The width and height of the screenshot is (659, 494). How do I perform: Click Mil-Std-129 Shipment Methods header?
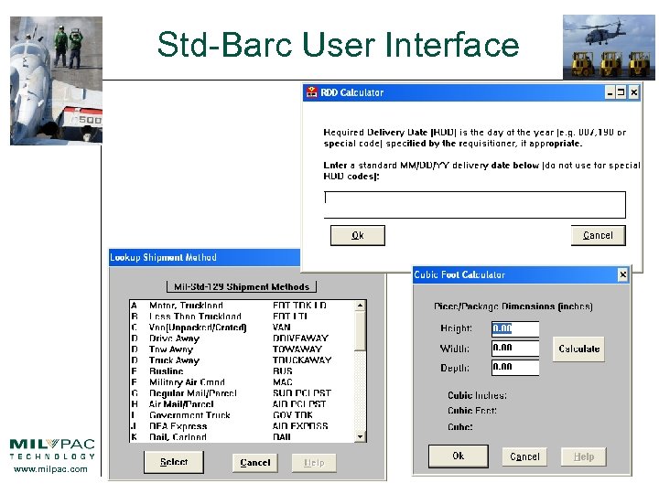[242, 287]
